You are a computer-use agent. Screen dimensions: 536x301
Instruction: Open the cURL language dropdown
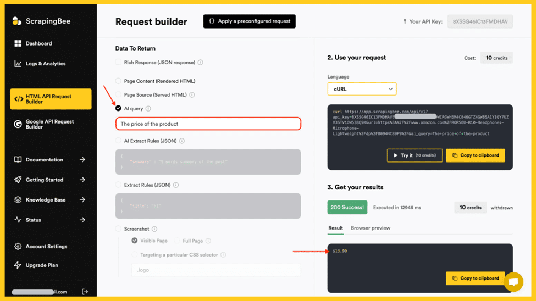(362, 89)
